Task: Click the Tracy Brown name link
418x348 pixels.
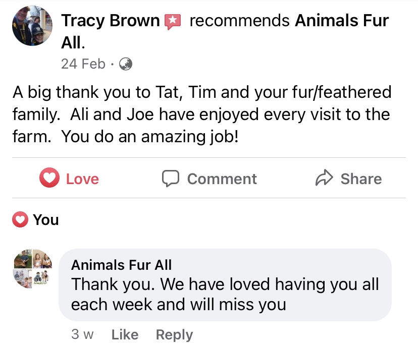Action: (x=110, y=21)
